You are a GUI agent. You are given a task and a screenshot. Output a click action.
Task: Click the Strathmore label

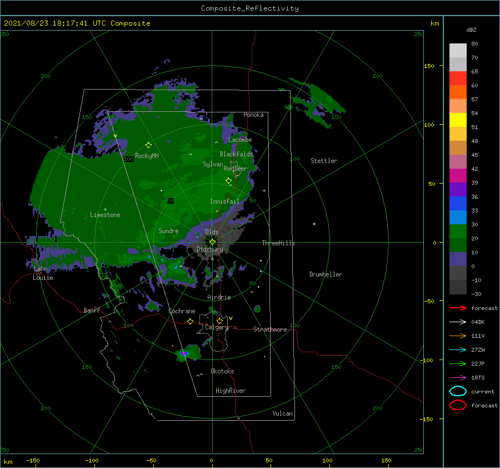[x=270, y=329]
